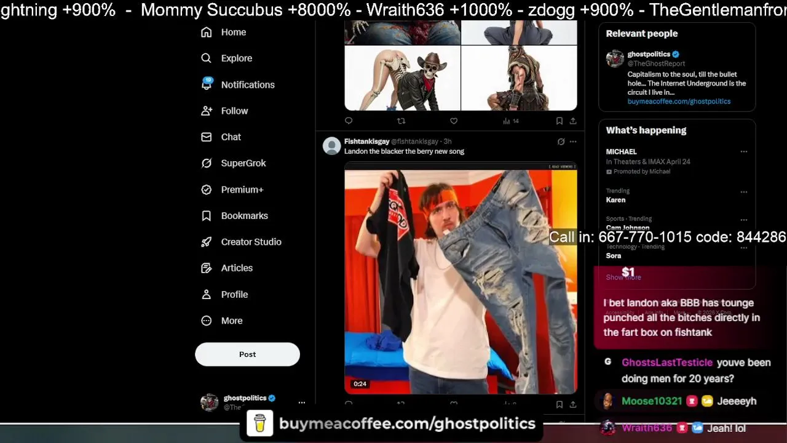Share the Fishtankisgay video post

572,404
